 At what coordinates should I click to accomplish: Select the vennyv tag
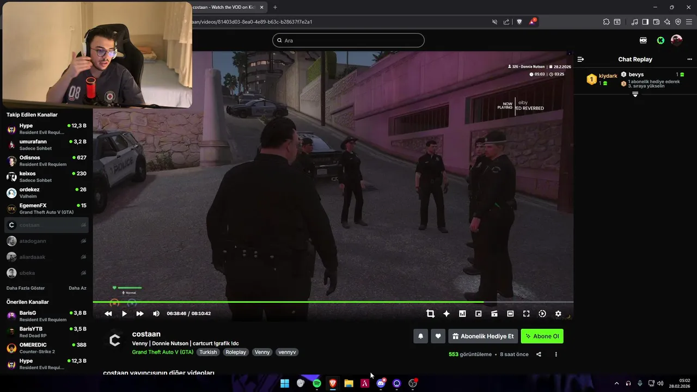(x=287, y=352)
